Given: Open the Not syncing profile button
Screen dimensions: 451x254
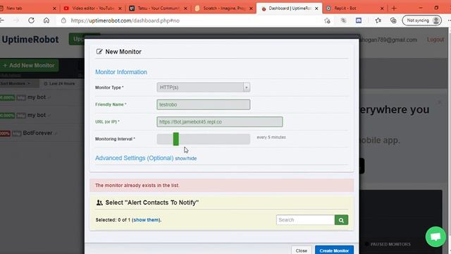Looking at the screenshot, I should coord(421,20).
